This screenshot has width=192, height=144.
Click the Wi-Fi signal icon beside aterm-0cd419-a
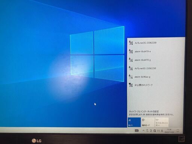(x=131, y=51)
